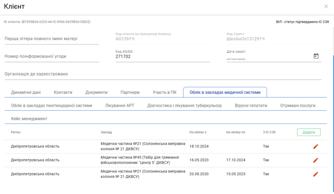Select date cell 16.05.2023
Viewport: 334px width, 194px height.
coord(199,160)
